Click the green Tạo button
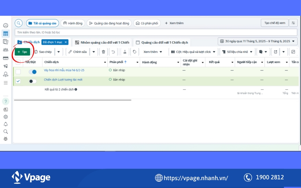The width and height of the screenshot is (301, 188). click(x=22, y=52)
